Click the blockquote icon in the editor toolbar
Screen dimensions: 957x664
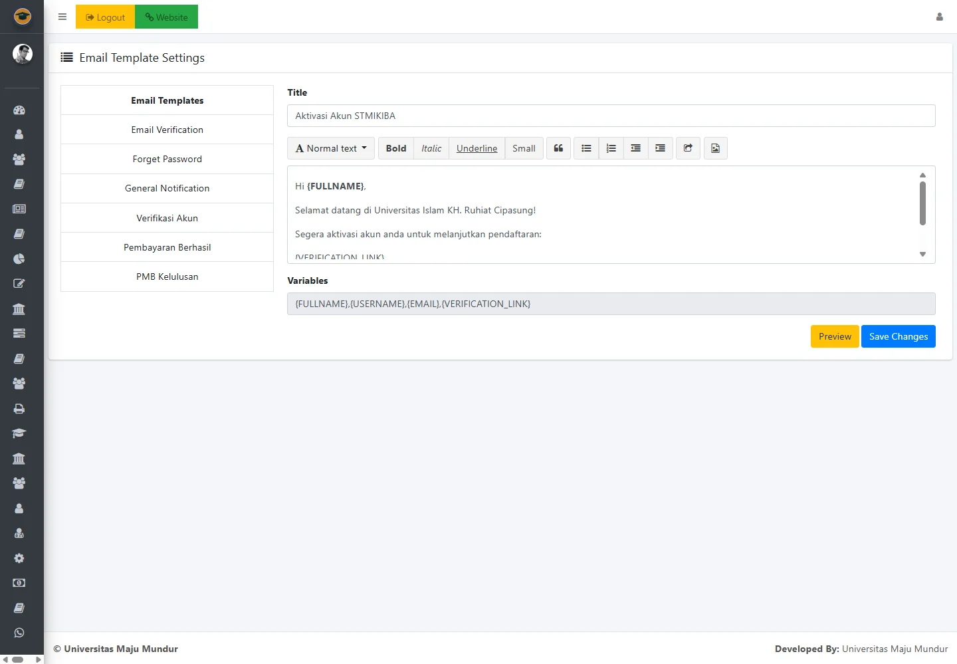pyautogui.click(x=558, y=148)
